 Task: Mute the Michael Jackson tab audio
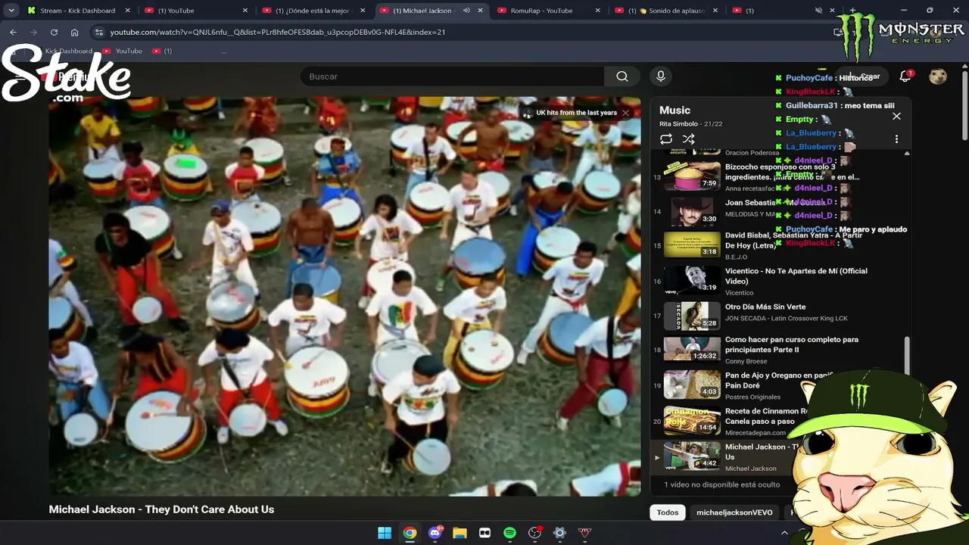(x=466, y=11)
